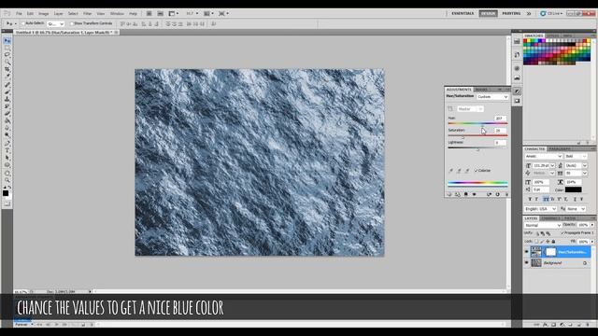Open the font family dropdown
The width and height of the screenshot is (598, 336).
[x=544, y=157]
